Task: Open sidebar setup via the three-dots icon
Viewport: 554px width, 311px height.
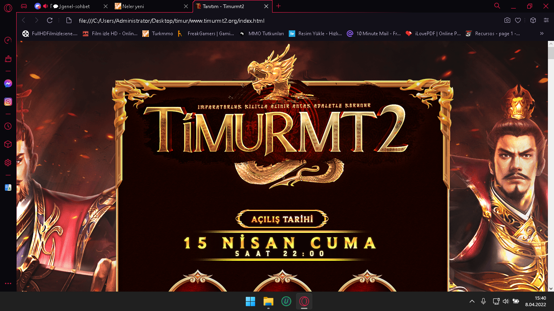Action: coord(8,283)
